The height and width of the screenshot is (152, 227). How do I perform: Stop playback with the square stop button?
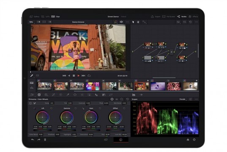click(x=74, y=76)
